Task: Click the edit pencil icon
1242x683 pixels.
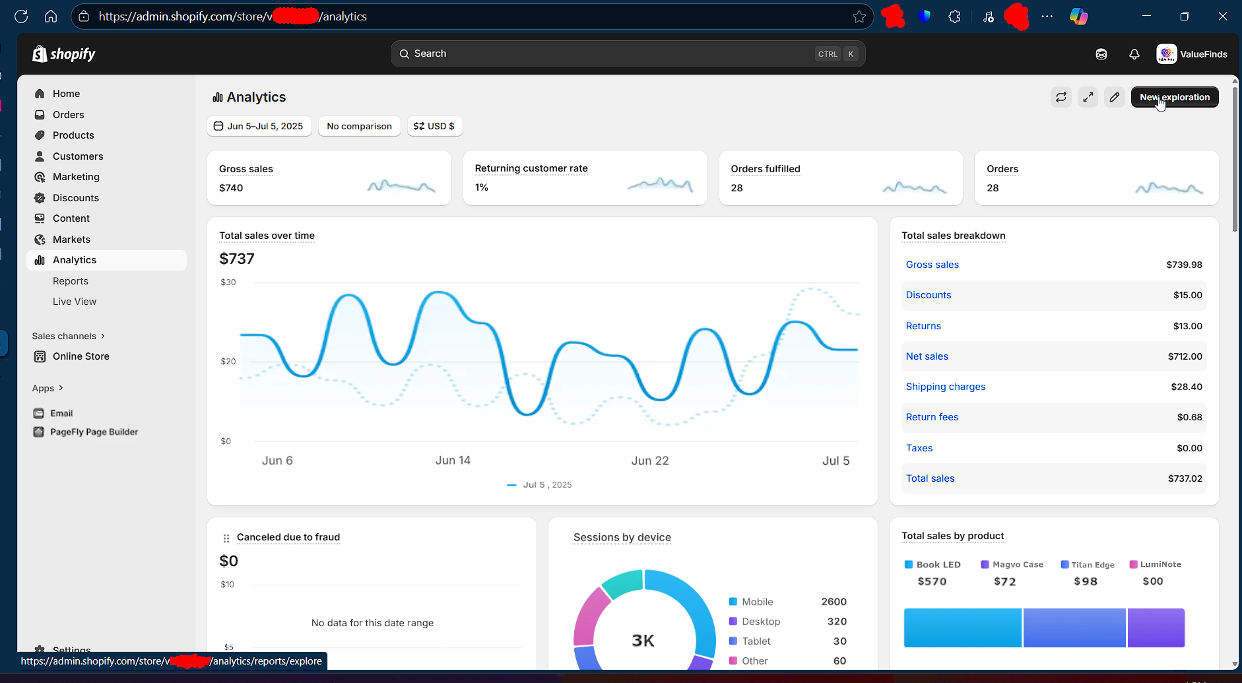Action: tap(1115, 97)
